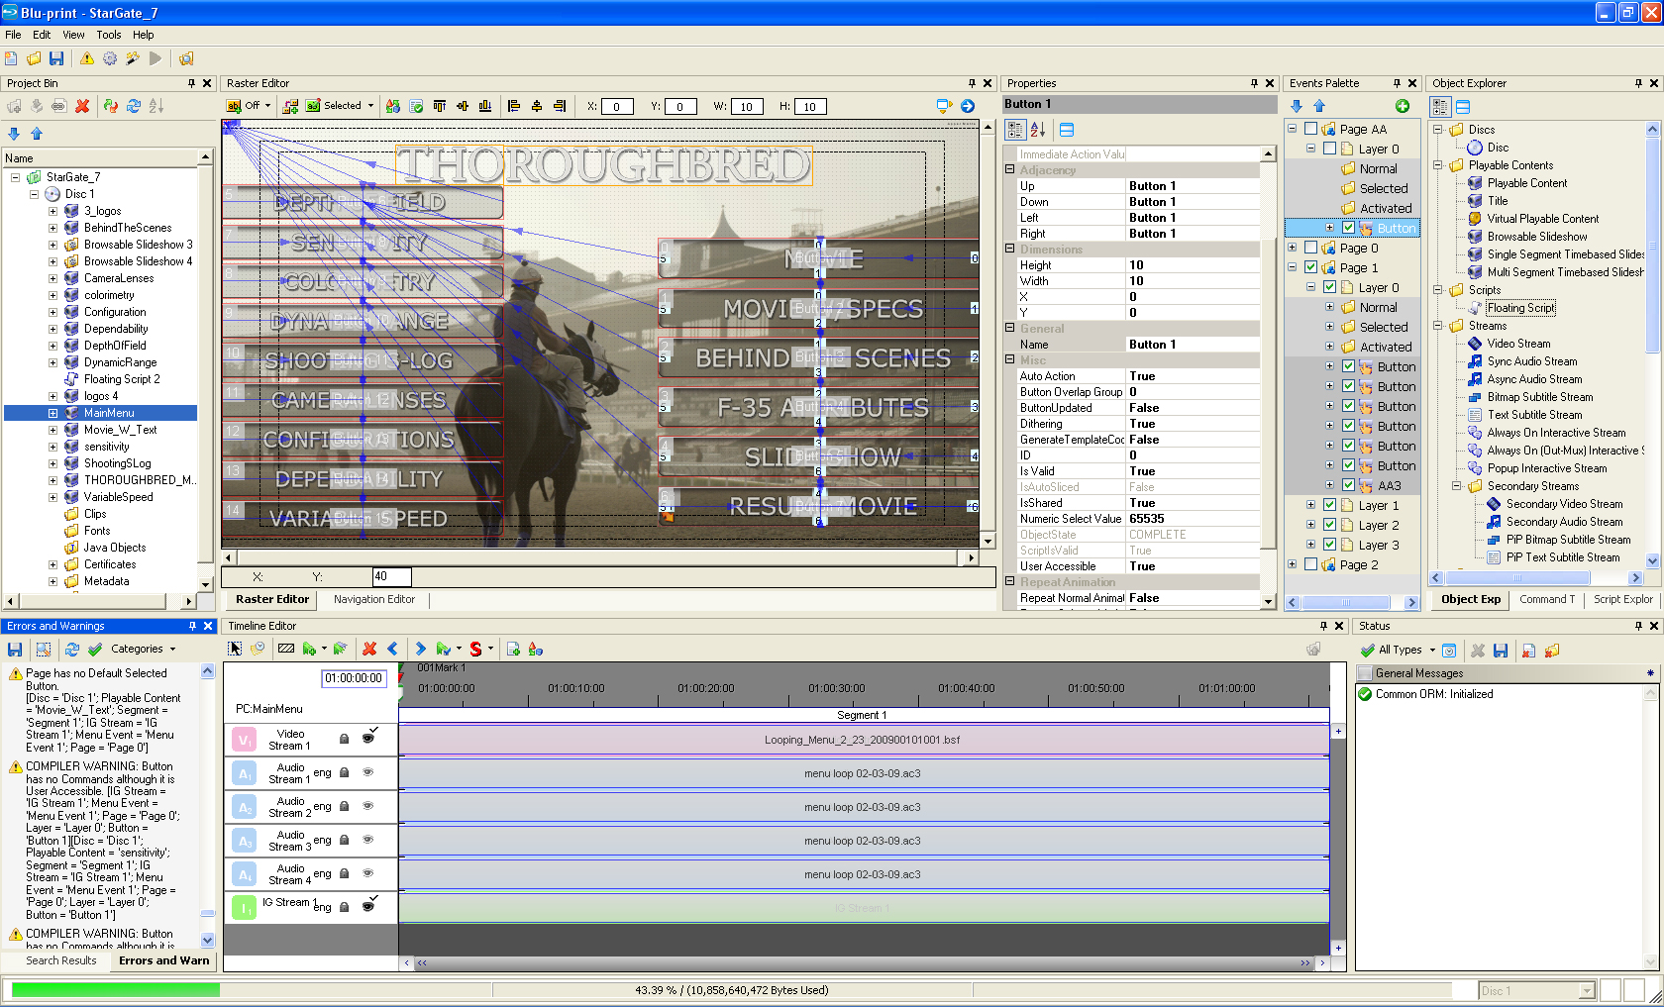Select the ShootingSLog item in Project Bin
1664x1007 pixels.
coord(117,463)
